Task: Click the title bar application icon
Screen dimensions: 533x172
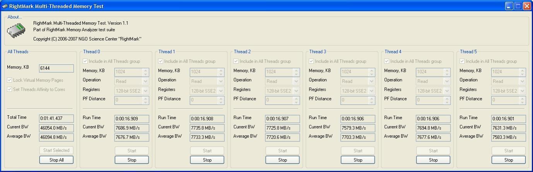Action: pyautogui.click(x=5, y=6)
